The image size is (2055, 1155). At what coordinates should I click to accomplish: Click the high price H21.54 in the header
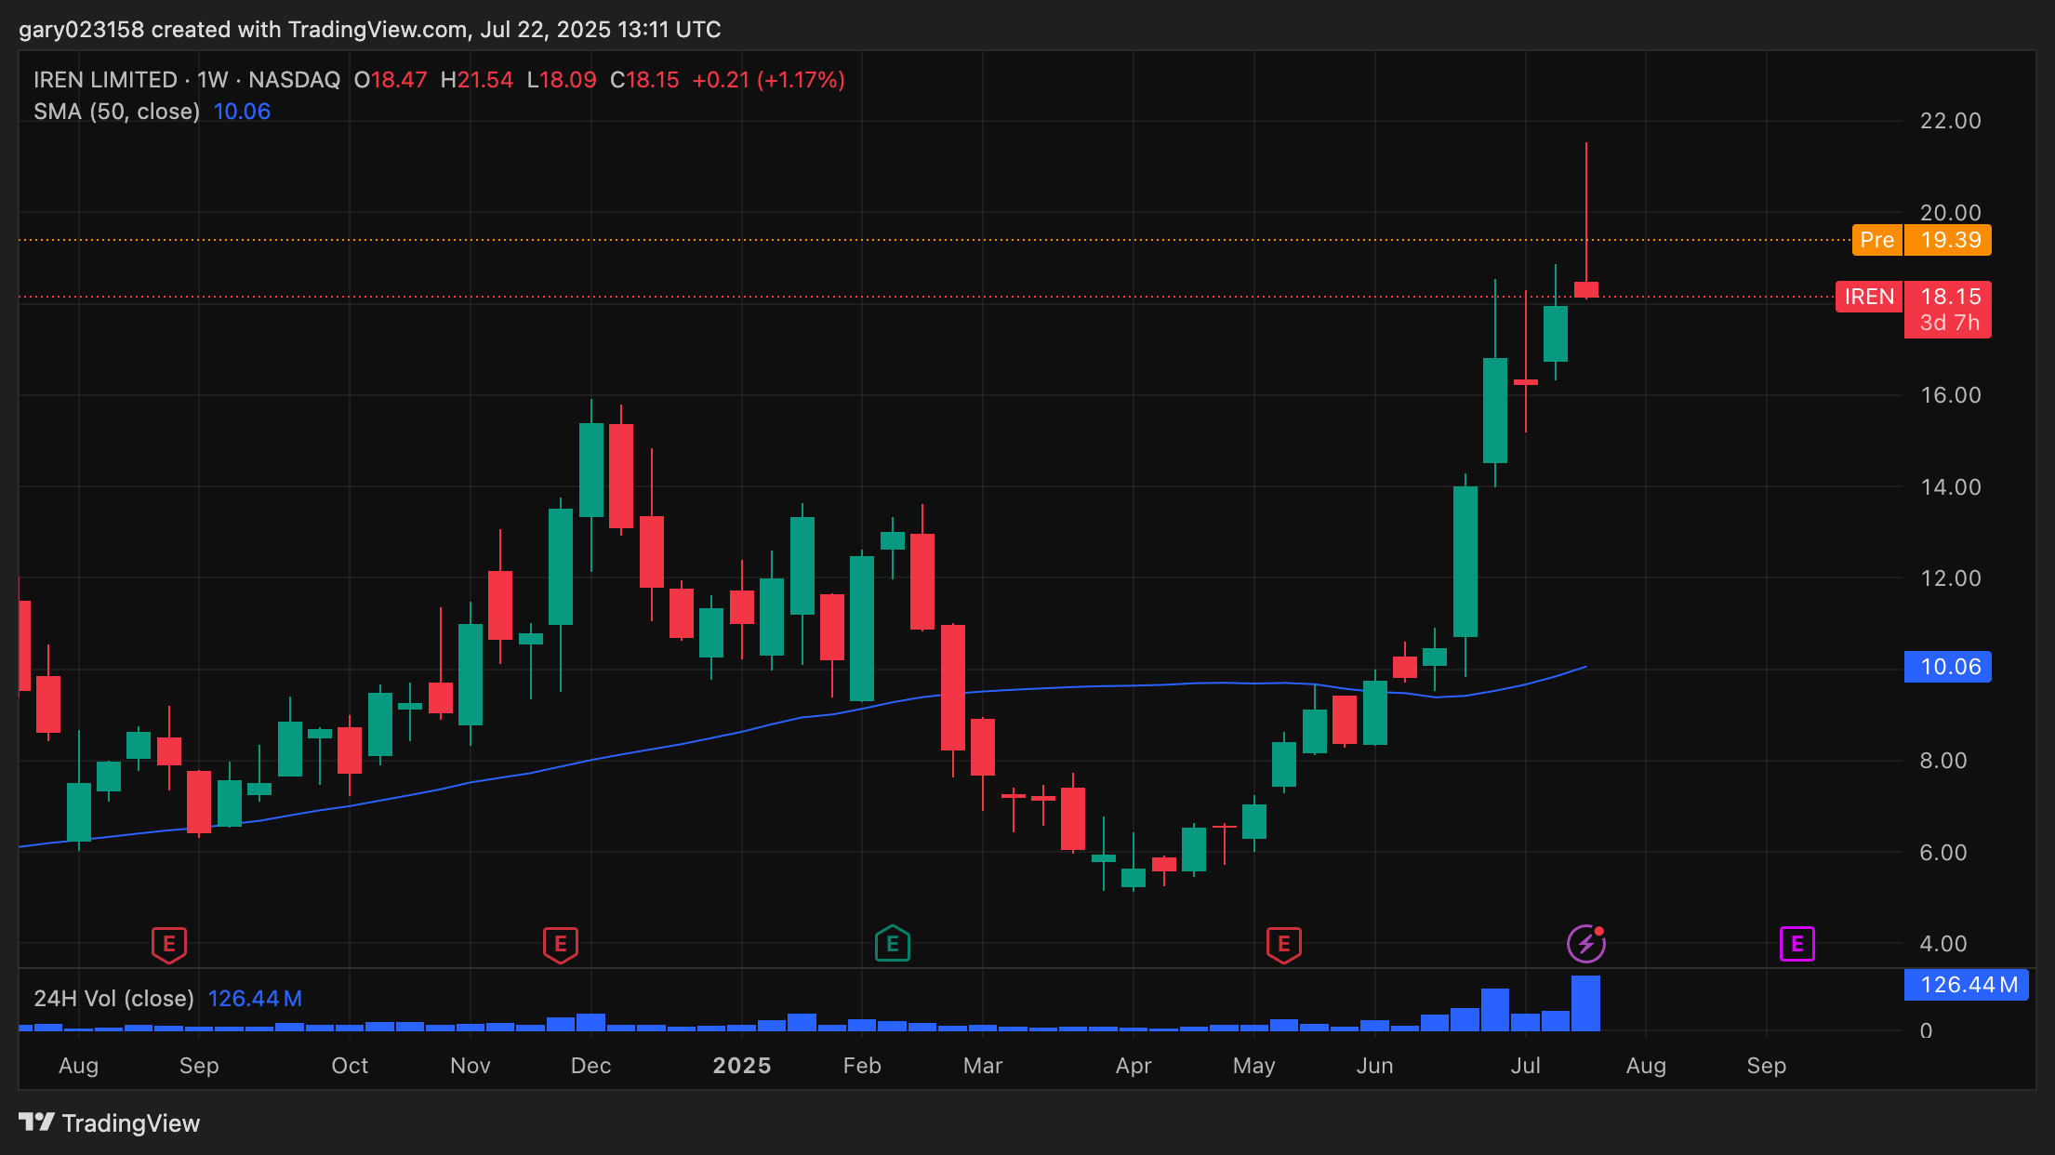pyautogui.click(x=477, y=80)
